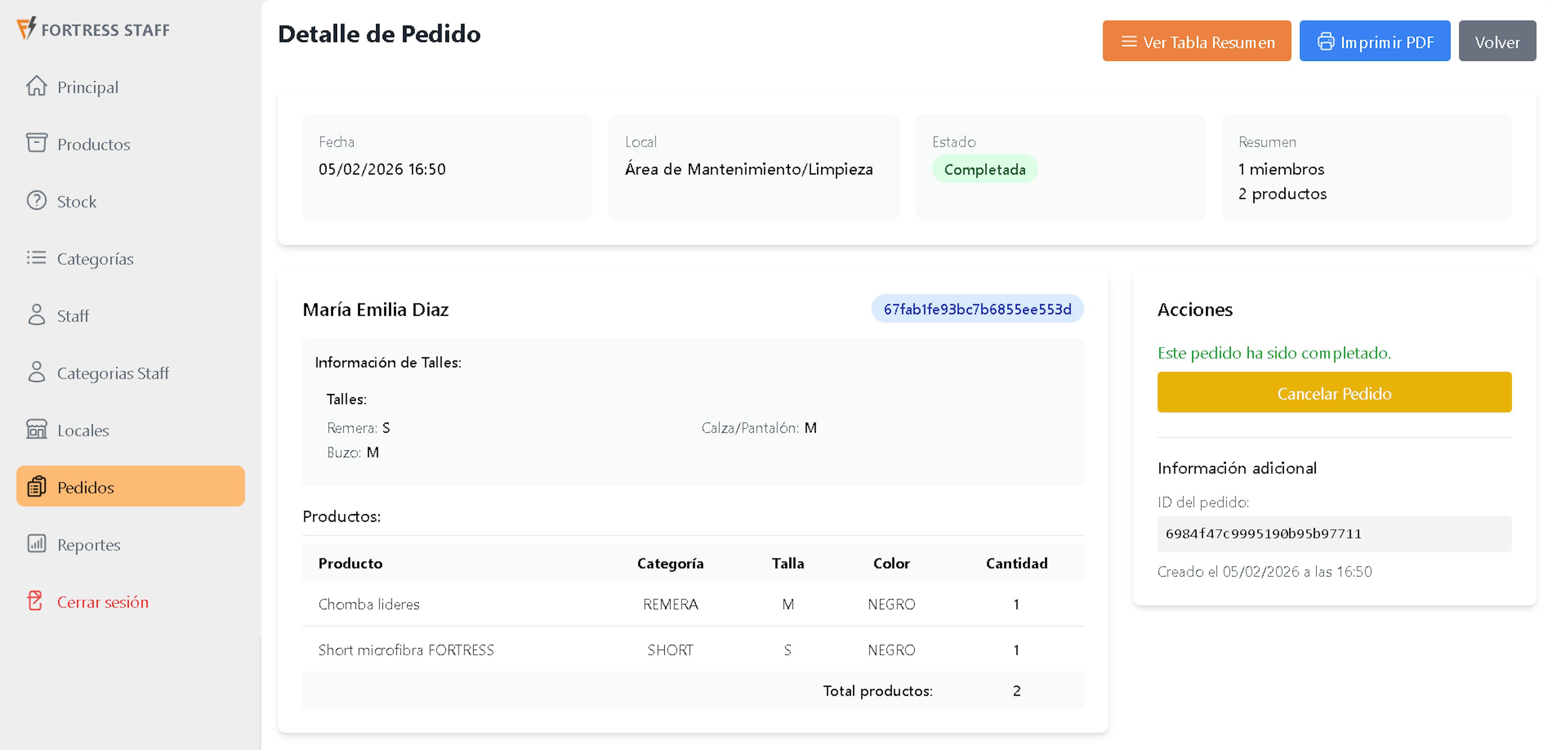
Task: Select the highlighted Pedidos menu item
Action: click(x=130, y=486)
